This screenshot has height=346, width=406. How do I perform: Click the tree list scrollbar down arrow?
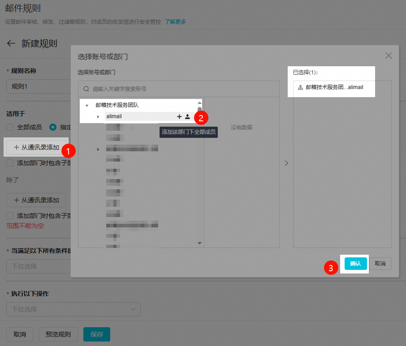[200, 243]
